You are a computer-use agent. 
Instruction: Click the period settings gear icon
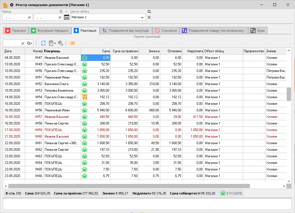(x=61, y=12)
